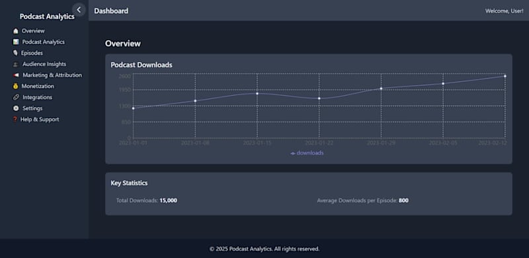
Task: Toggle the downloads legend entry
Action: coord(307,153)
